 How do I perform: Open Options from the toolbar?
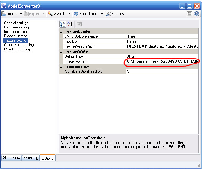pyautogui.click(x=115, y=14)
